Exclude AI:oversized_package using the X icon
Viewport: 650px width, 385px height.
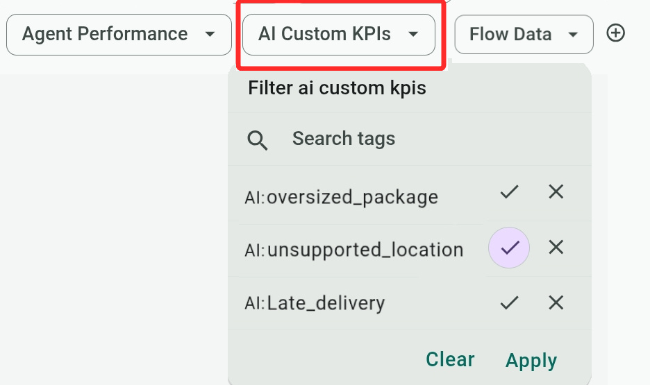point(556,191)
